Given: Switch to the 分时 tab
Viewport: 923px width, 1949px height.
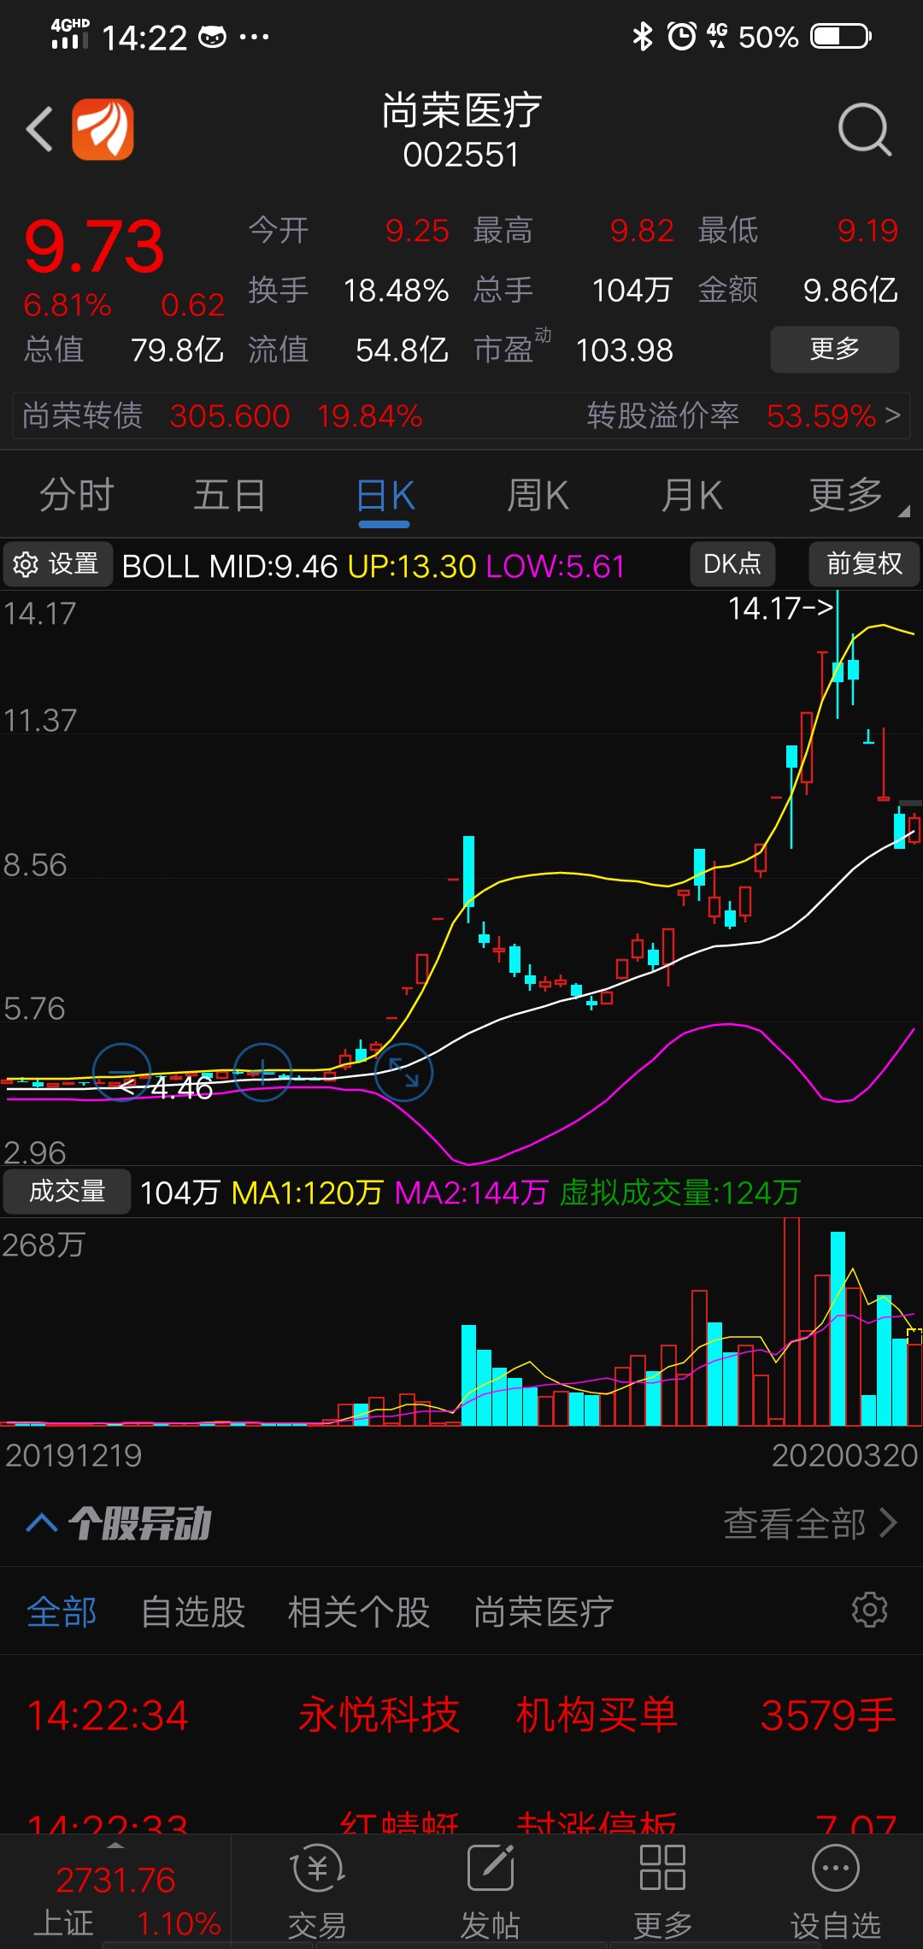Looking at the screenshot, I should point(76,495).
